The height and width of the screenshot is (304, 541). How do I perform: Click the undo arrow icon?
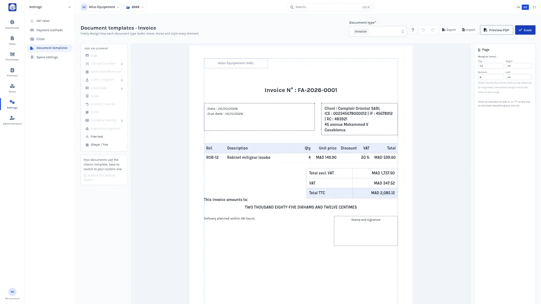tap(423, 30)
